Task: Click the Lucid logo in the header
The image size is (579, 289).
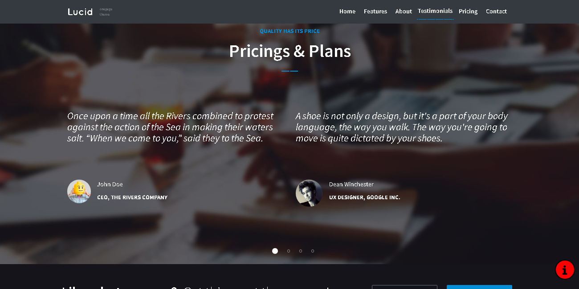Action: click(80, 12)
